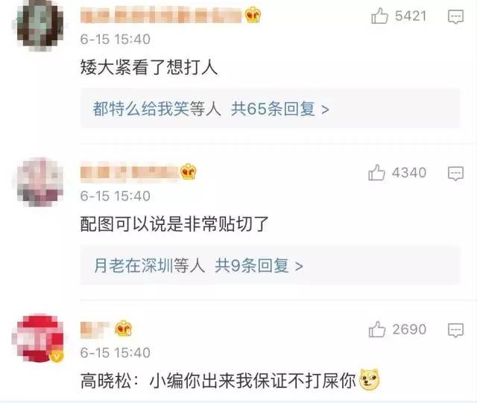Image resolution: width=477 pixels, height=403 pixels.
Task: Open the third commenter's red avatar
Action: (x=39, y=338)
